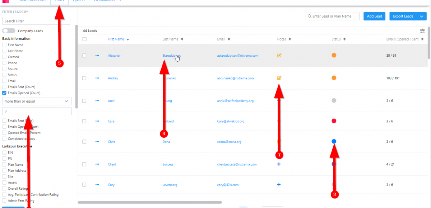Open table column settings icon
This screenshot has width=431, height=208.
[422, 31]
